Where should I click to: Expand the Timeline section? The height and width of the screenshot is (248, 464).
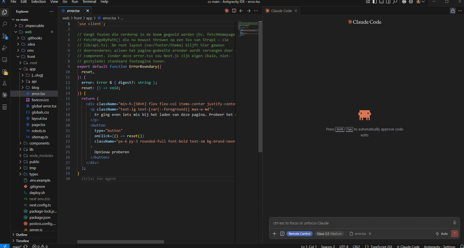(34, 241)
